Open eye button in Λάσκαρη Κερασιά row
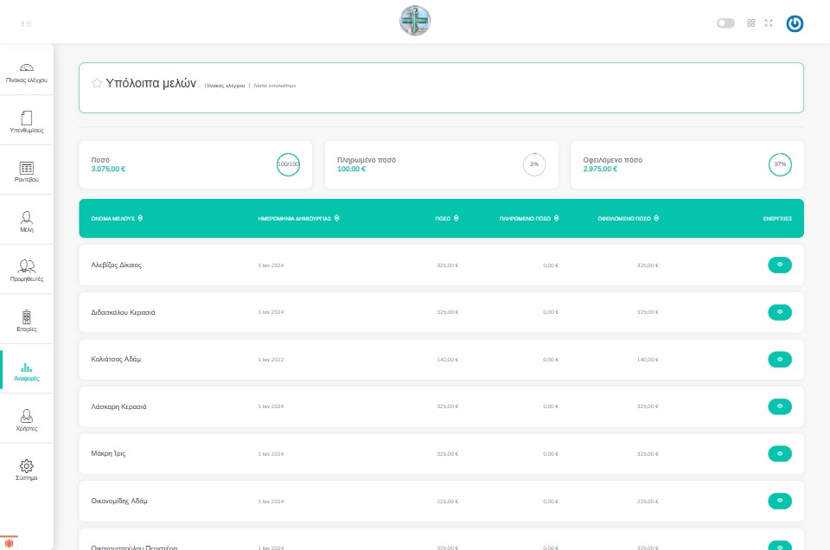 (x=780, y=406)
